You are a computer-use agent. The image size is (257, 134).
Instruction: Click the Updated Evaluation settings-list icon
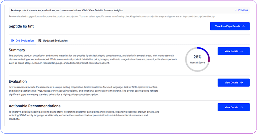click(x=40, y=41)
